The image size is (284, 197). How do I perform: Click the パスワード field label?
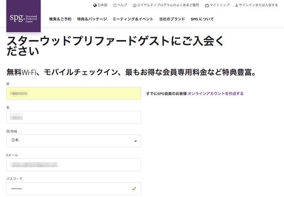pos(15,179)
